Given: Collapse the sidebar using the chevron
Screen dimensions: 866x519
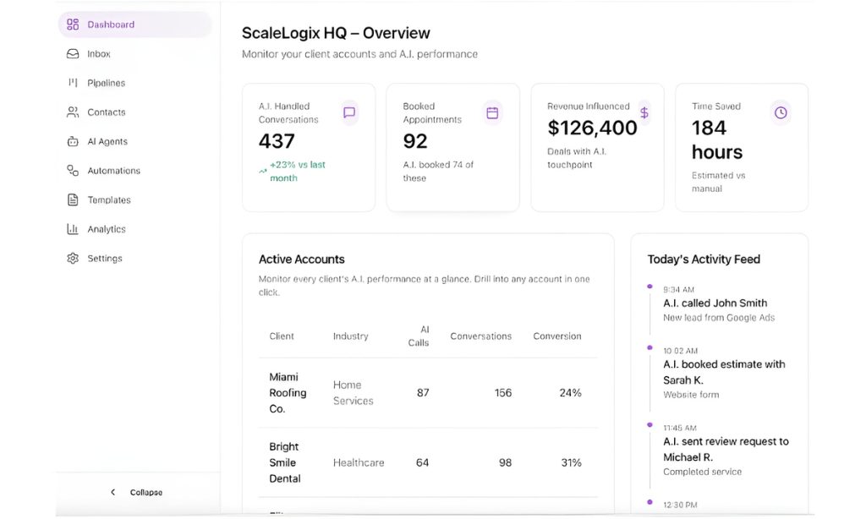Looking at the screenshot, I should click(x=113, y=492).
